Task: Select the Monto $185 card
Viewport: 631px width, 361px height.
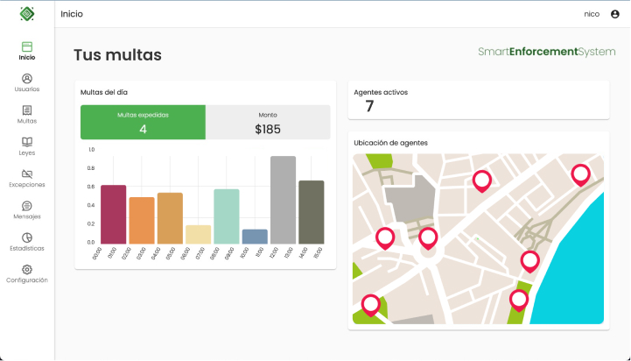Action: pos(268,123)
